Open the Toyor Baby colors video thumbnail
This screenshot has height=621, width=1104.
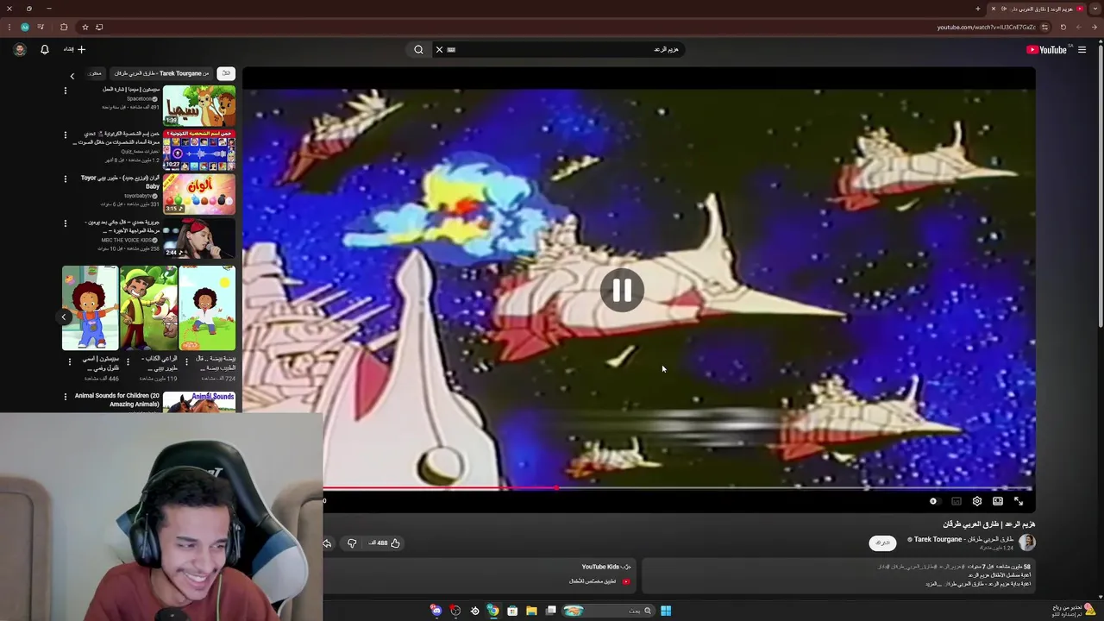coord(199,194)
